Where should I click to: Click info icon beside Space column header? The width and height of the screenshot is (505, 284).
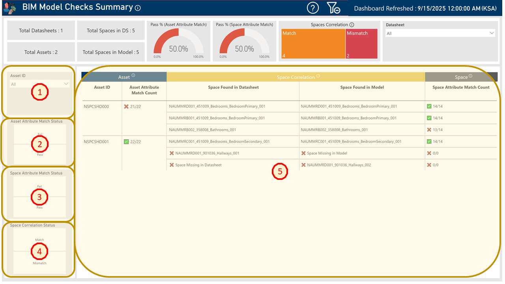coord(471,76)
